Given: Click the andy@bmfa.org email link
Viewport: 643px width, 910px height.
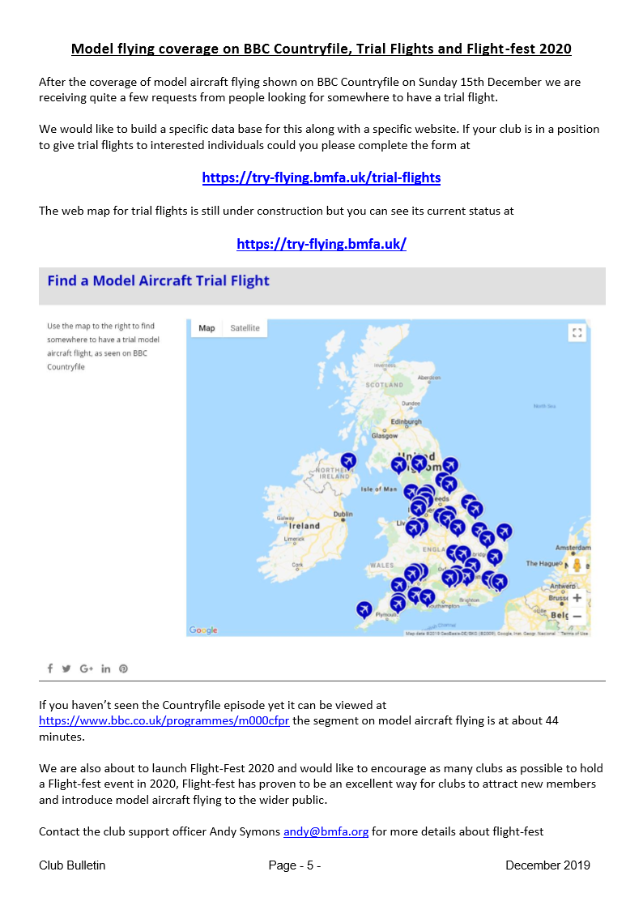Looking at the screenshot, I should [326, 831].
